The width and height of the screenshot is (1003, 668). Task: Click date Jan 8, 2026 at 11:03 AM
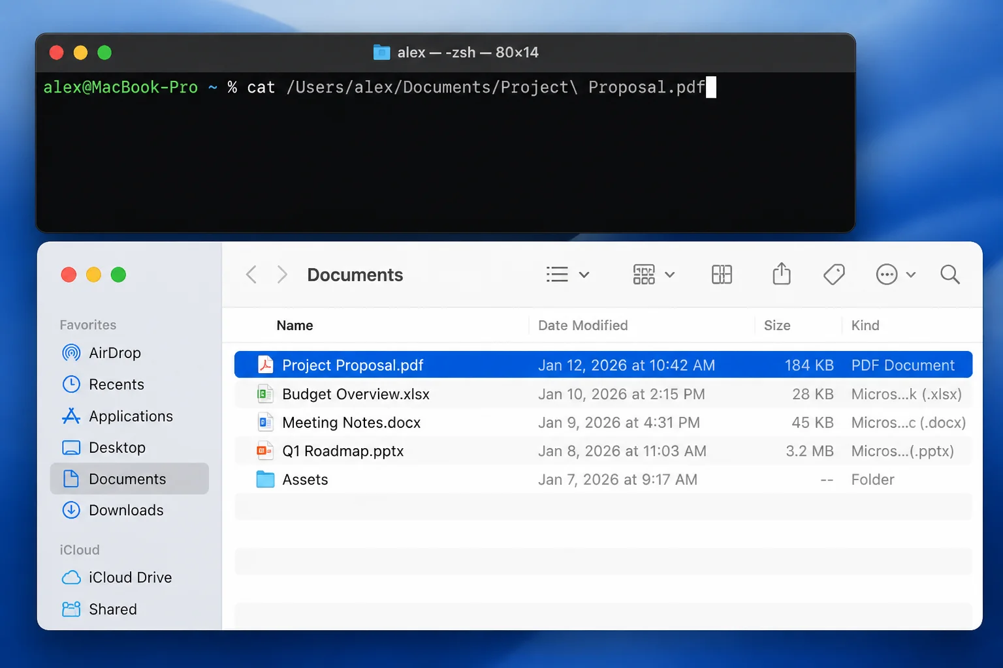pos(622,451)
